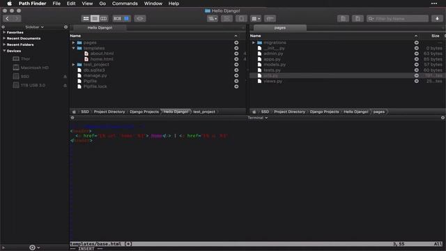Viewport: 446px width, 251px height.
Task: Expand the pages folder in left pane
Action: [x=74, y=43]
